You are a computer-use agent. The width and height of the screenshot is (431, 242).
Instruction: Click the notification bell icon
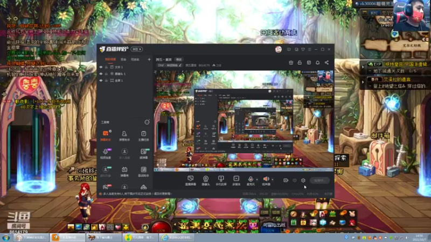tap(317, 62)
